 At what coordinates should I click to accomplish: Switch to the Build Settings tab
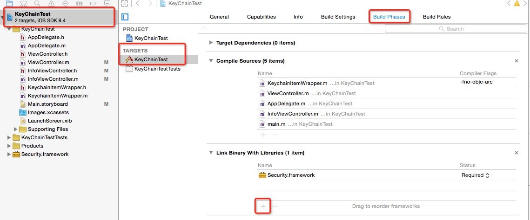[338, 17]
